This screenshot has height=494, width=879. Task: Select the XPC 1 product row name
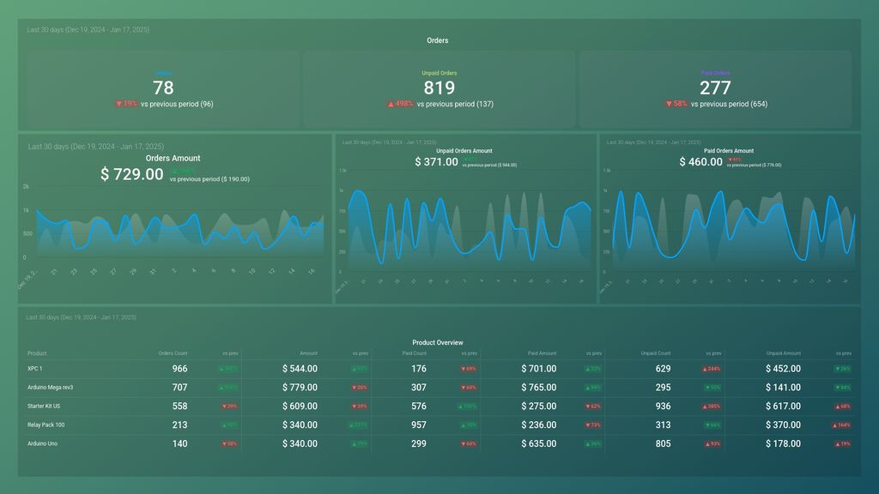pos(34,369)
